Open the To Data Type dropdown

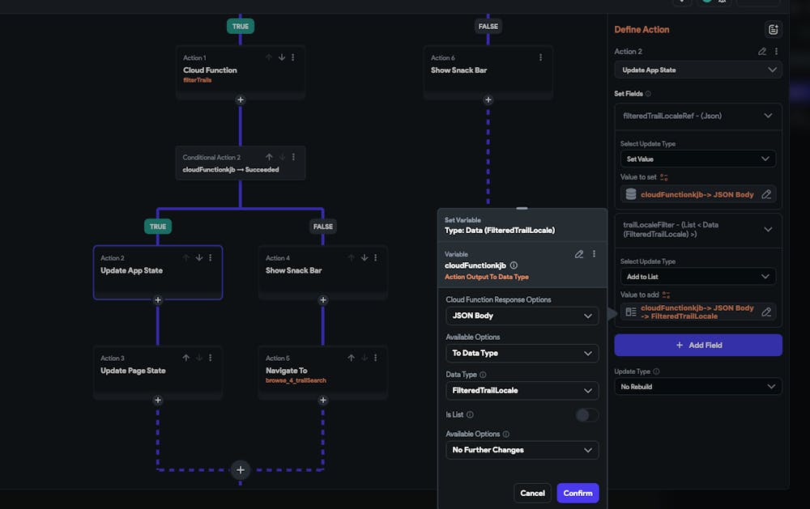522,353
